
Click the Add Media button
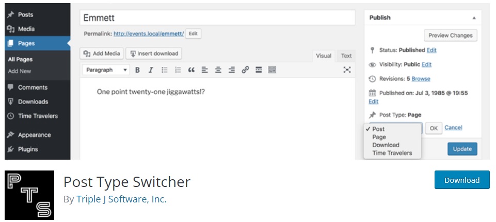[102, 54]
